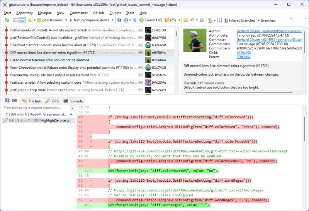Image resolution: width=309 pixels, height=211 pixels.
Task: Select file DiffHighlightService.cs in diff list
Action: (x=39, y=120)
